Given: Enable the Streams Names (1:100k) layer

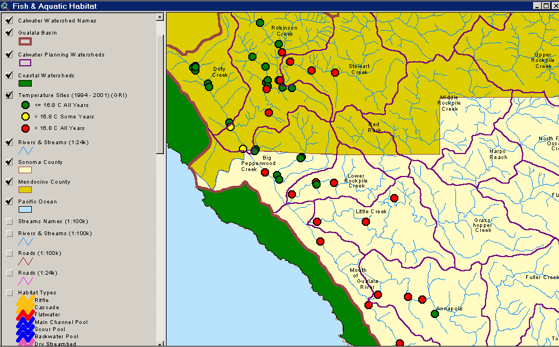Looking at the screenshot, I should click(x=10, y=221).
